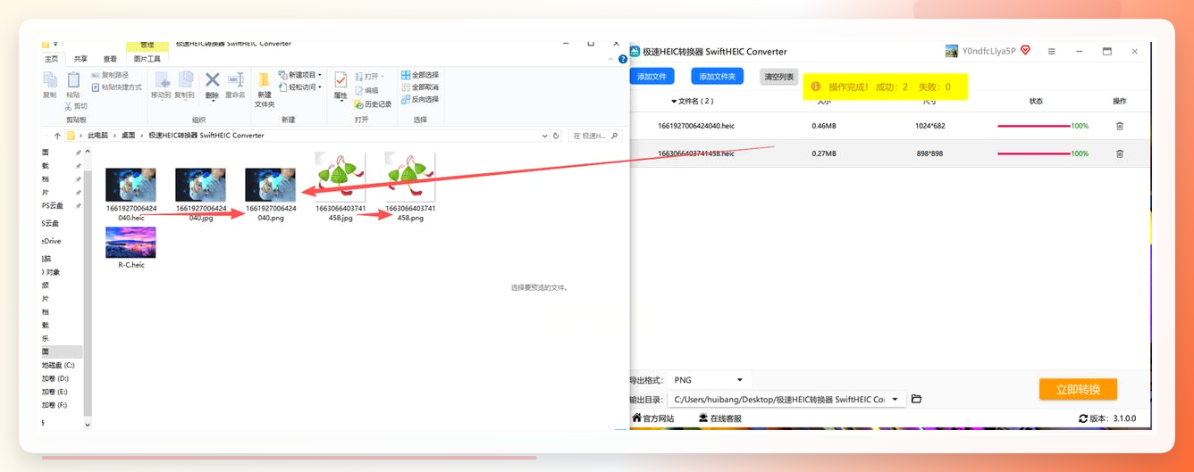Click the copy icon in ribbon
Image resolution: width=1194 pixels, height=472 pixels.
click(x=50, y=80)
